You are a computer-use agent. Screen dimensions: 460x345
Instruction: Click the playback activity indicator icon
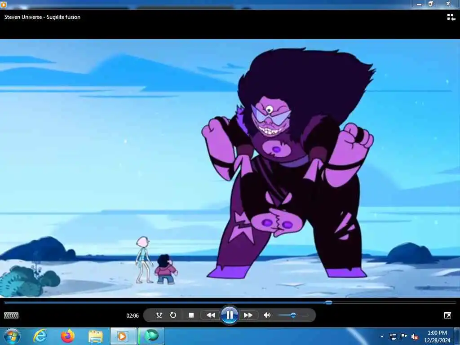pyautogui.click(x=11, y=315)
